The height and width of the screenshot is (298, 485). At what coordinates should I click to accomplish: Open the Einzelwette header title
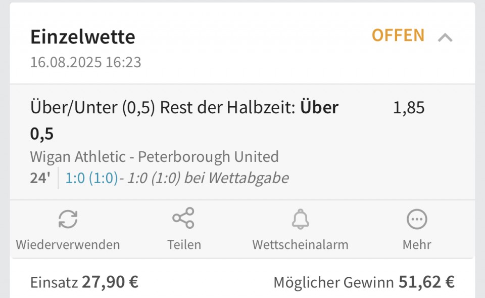pyautogui.click(x=83, y=37)
